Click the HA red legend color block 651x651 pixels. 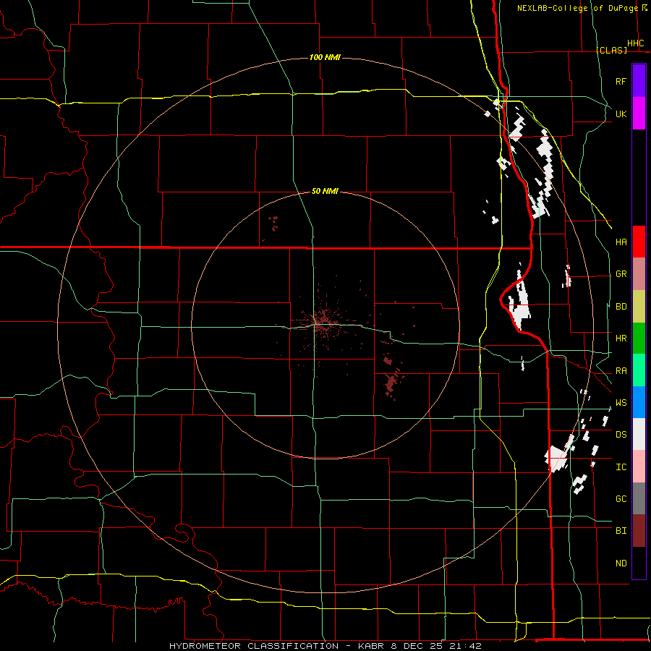(639, 242)
